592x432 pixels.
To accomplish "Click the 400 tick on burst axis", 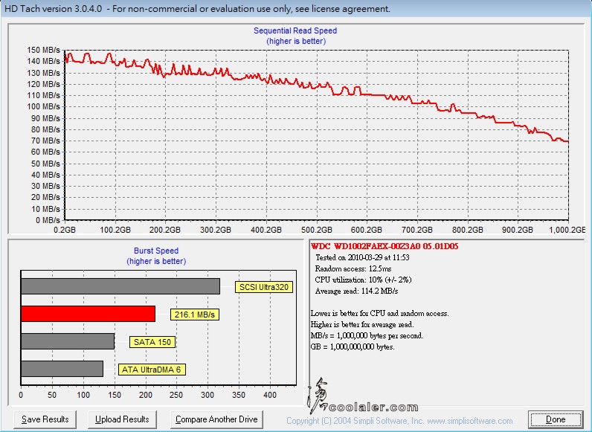I will [x=270, y=395].
